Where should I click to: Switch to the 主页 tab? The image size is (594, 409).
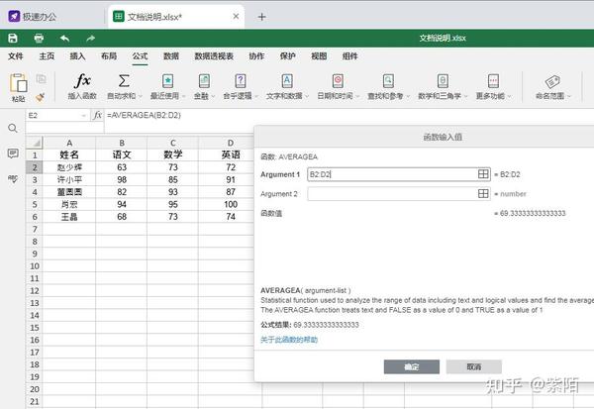pyautogui.click(x=47, y=56)
